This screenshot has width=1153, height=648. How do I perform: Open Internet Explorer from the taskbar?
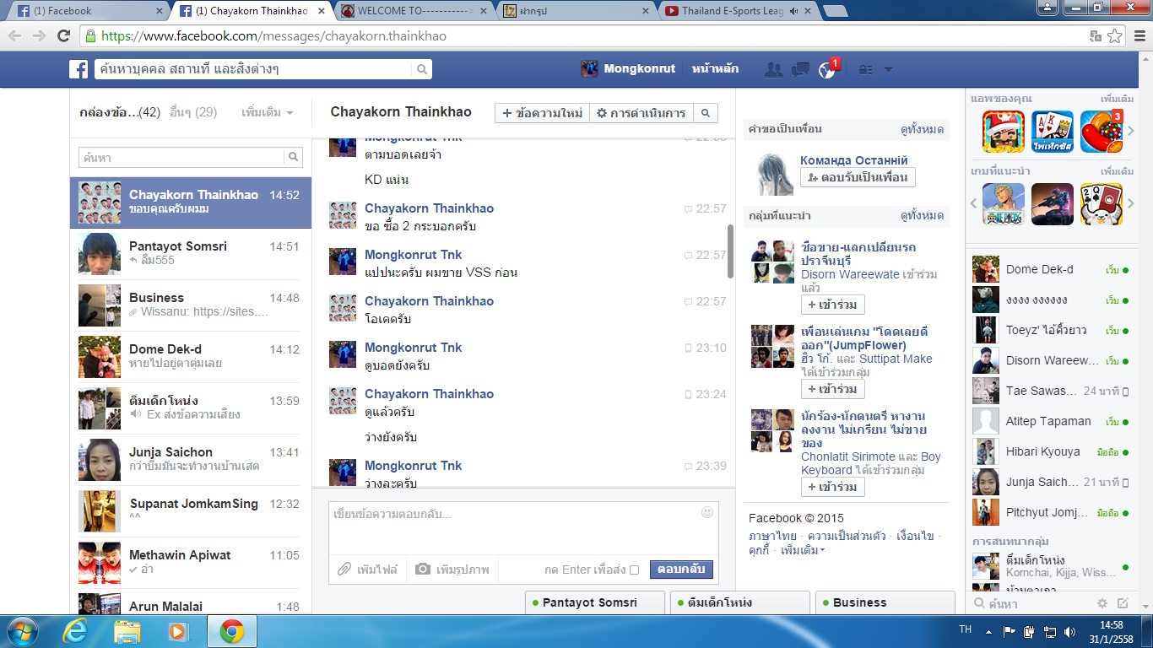tap(76, 630)
